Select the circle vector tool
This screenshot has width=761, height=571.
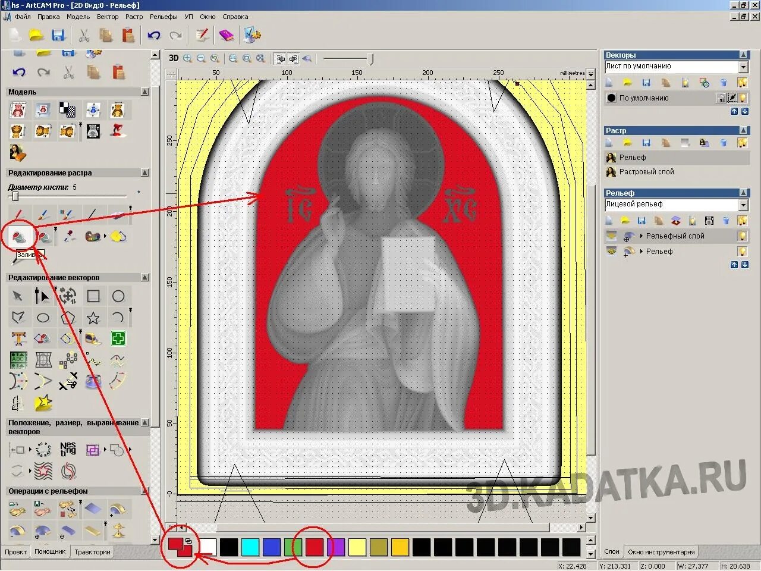coord(118,296)
